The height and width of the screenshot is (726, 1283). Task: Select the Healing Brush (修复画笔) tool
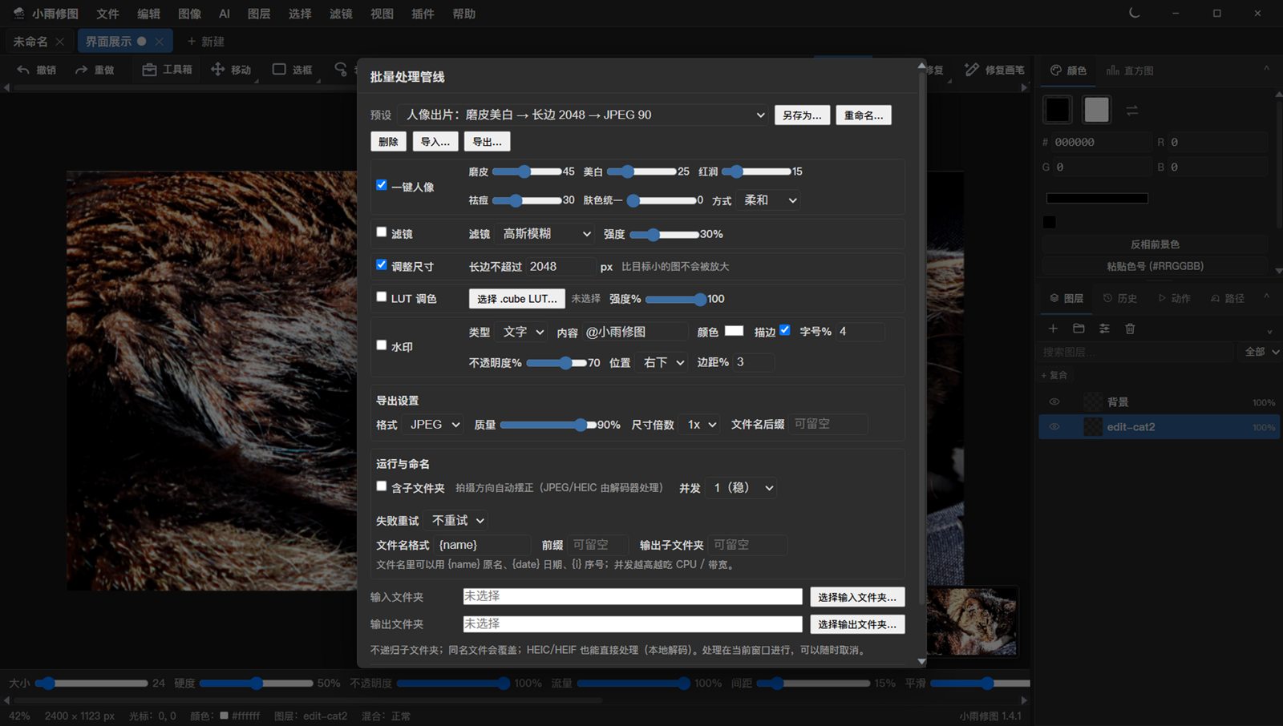pyautogui.click(x=994, y=70)
